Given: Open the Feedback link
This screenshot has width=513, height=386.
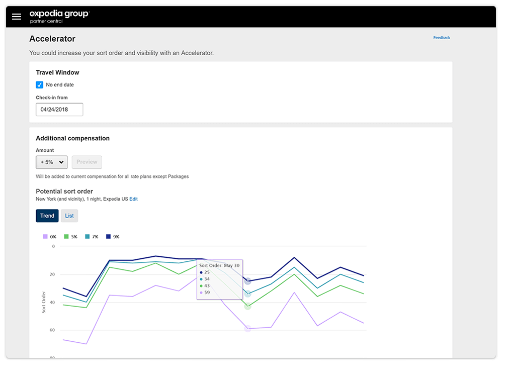Looking at the screenshot, I should [442, 38].
